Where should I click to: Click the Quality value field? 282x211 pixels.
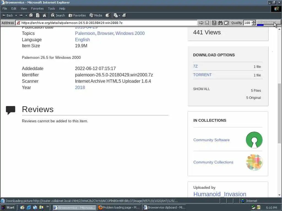tap(247, 23)
